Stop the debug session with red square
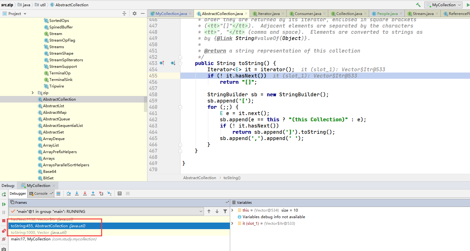Viewport: 470px width, 251px height. tap(4, 221)
